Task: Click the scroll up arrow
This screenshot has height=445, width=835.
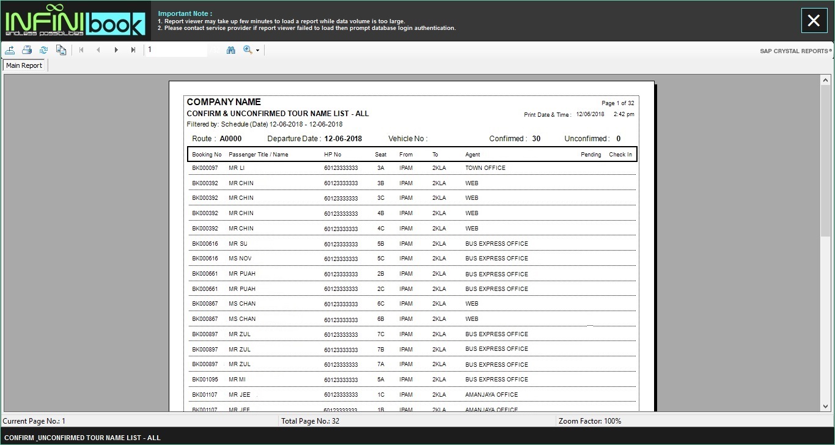Action: (826, 79)
